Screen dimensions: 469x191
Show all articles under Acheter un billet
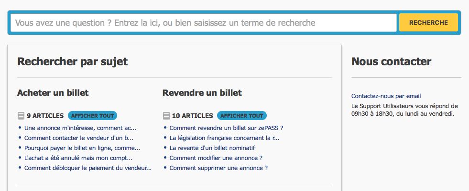coord(92,116)
